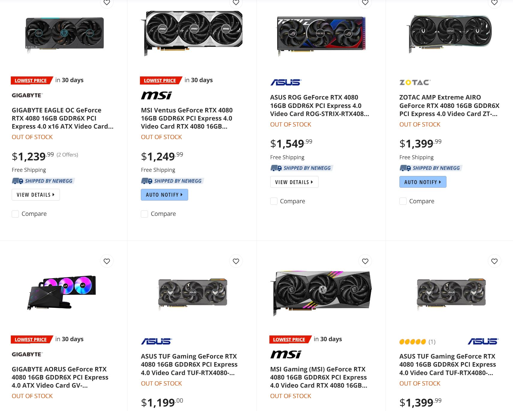Add GIGABYTE AORUS card to wishlist heart

(x=107, y=261)
